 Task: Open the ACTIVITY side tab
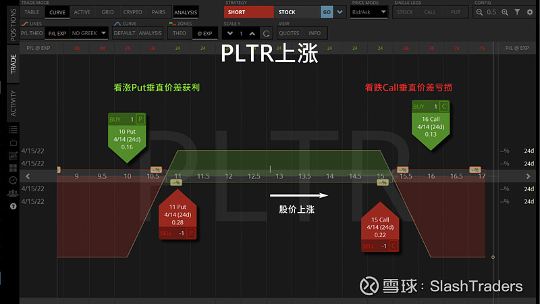pyautogui.click(x=13, y=103)
